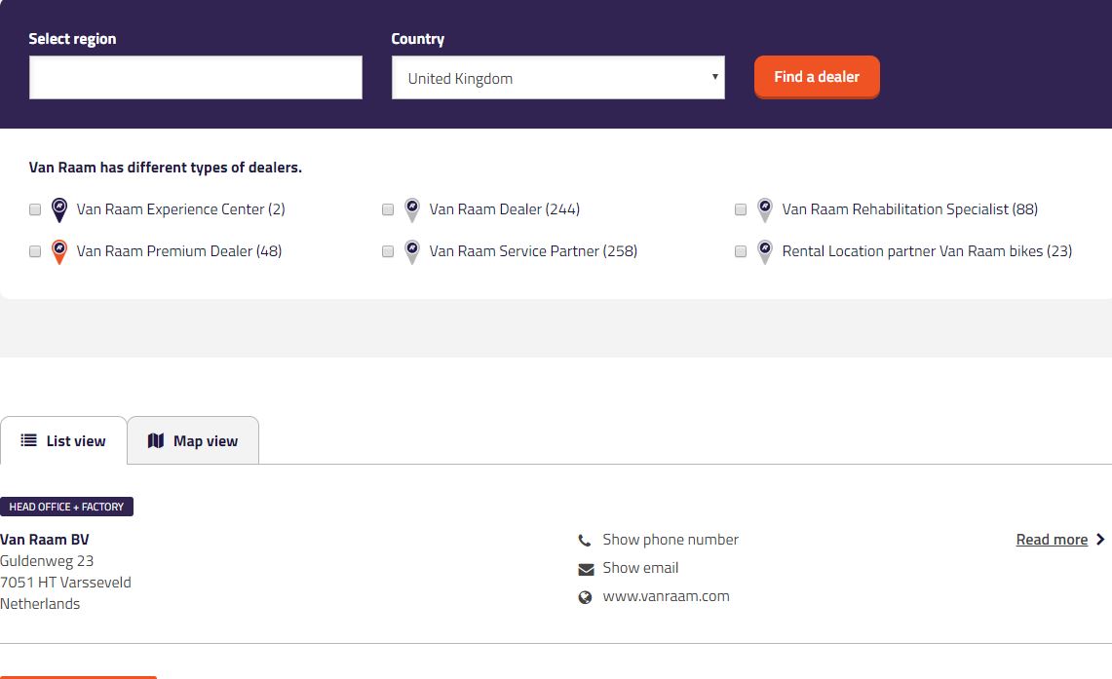Switch to the List view tab
This screenshot has height=679, width=1112.
tap(63, 441)
